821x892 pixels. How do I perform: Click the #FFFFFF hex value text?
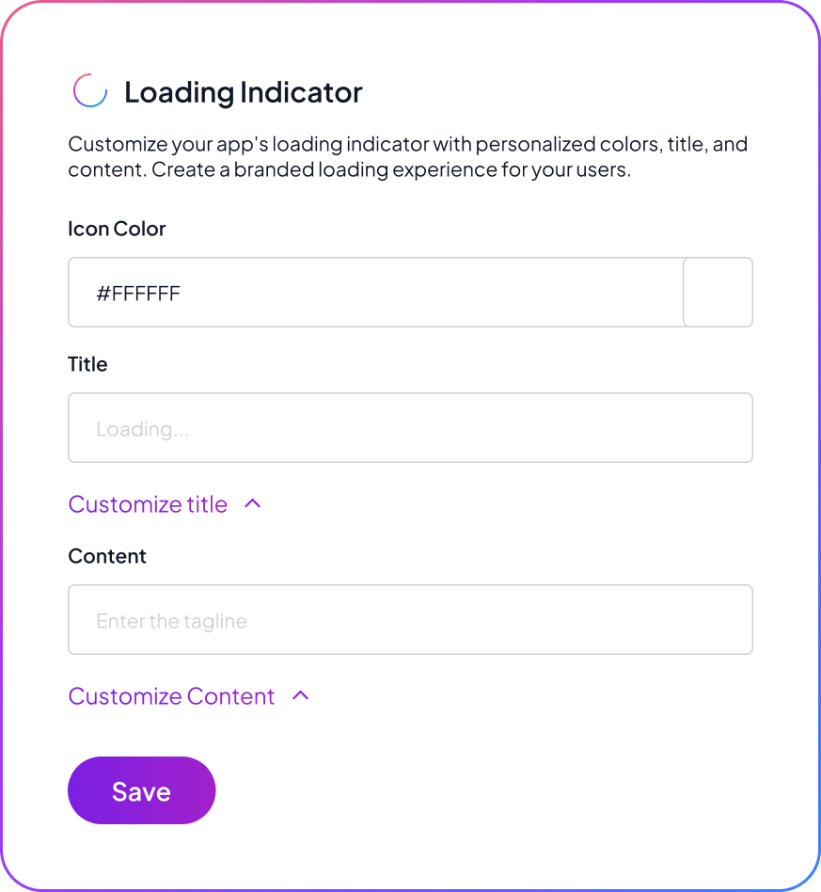(138, 294)
